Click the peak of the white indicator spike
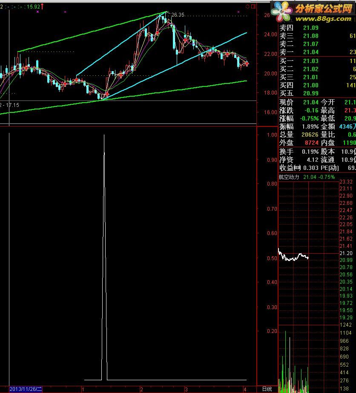356x393 pixels. click(x=104, y=135)
